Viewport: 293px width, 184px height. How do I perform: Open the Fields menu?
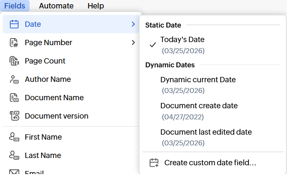tap(15, 6)
